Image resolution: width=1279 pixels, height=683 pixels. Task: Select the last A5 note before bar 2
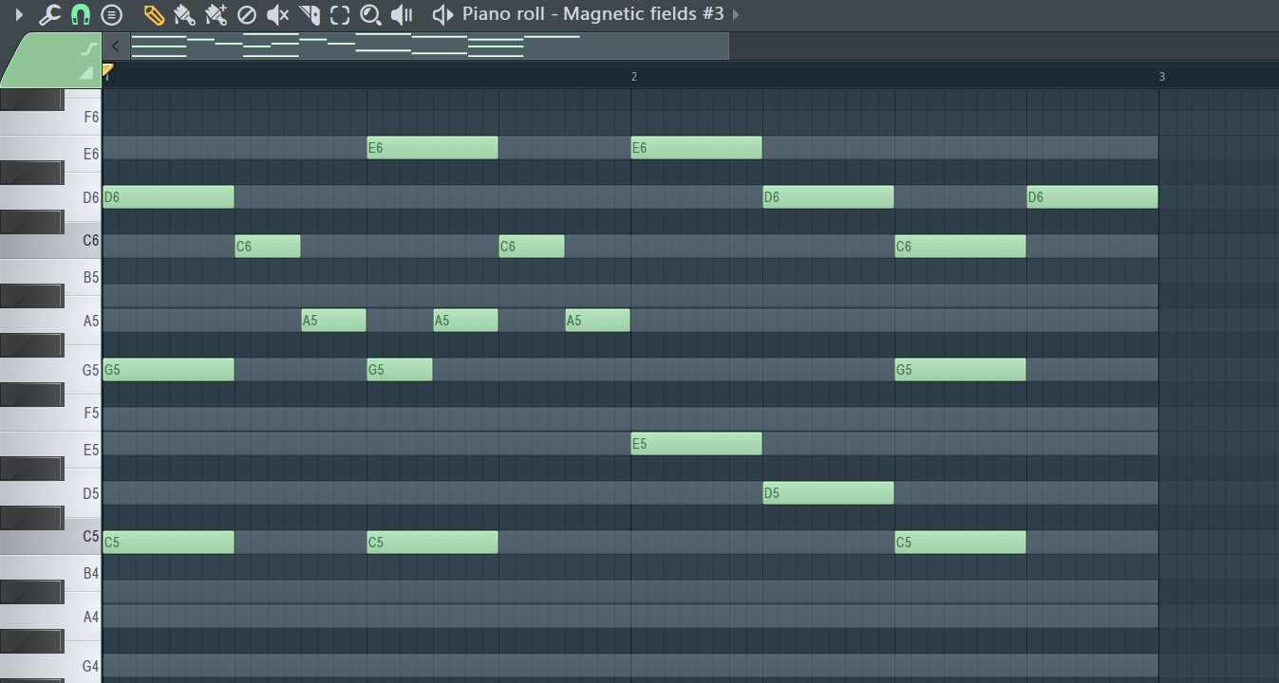(x=597, y=321)
